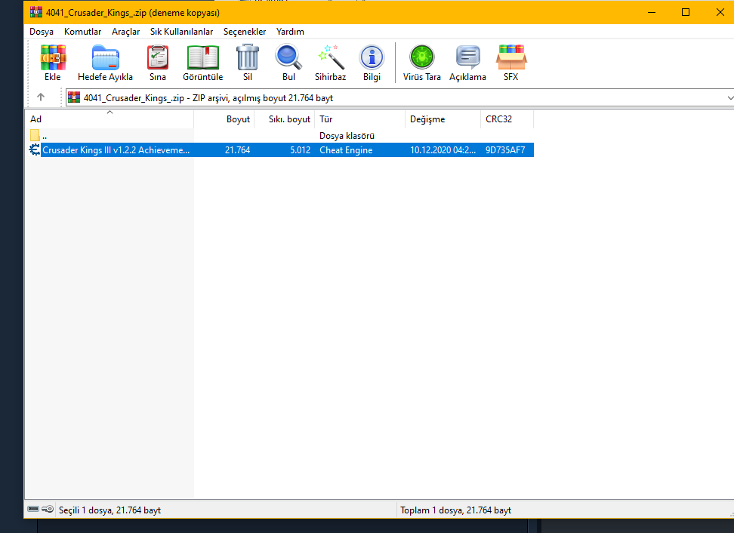Image resolution: width=734 pixels, height=533 pixels.
Task: Open the Komutlar menu
Action: click(x=83, y=32)
